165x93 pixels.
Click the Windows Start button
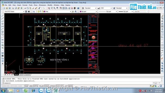point(3,91)
